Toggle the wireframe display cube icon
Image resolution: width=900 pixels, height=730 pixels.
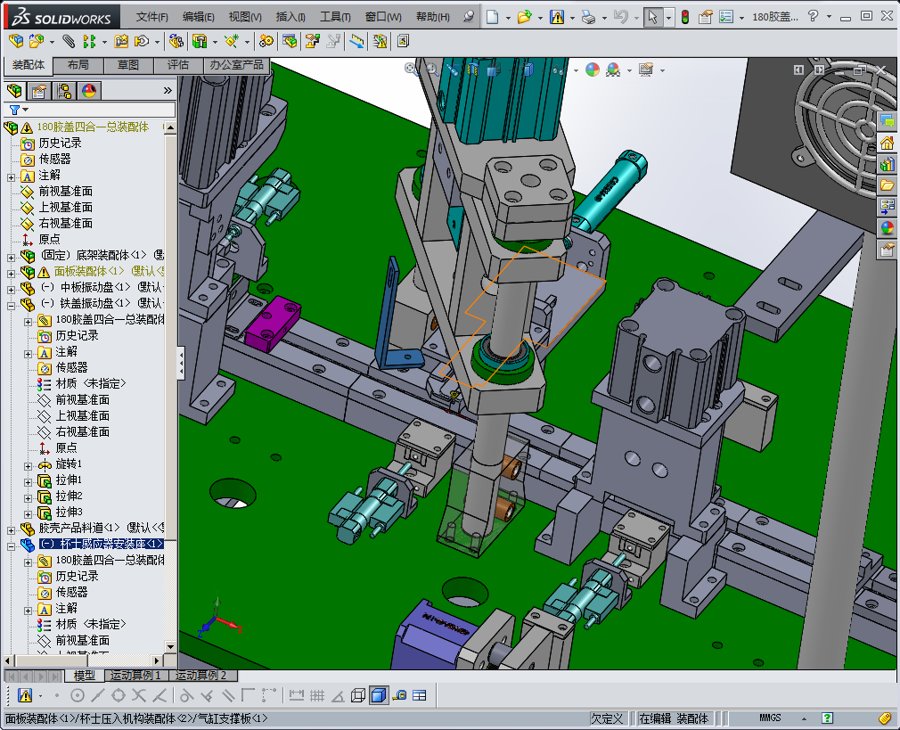coord(358,695)
